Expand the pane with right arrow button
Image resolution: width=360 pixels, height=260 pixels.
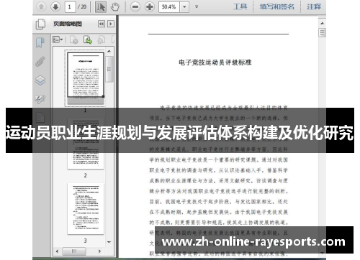click(x=111, y=24)
